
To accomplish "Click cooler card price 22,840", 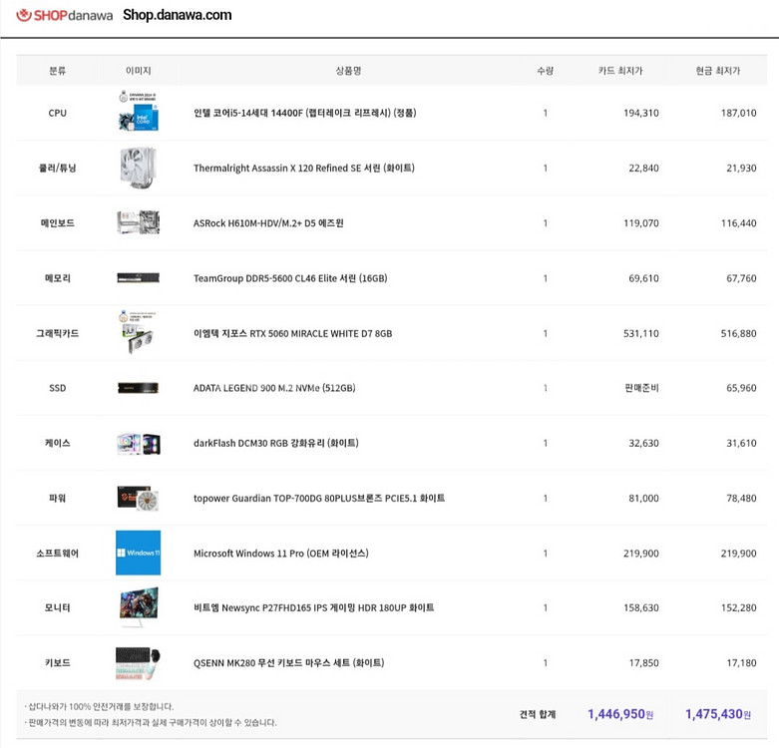I will click(643, 168).
